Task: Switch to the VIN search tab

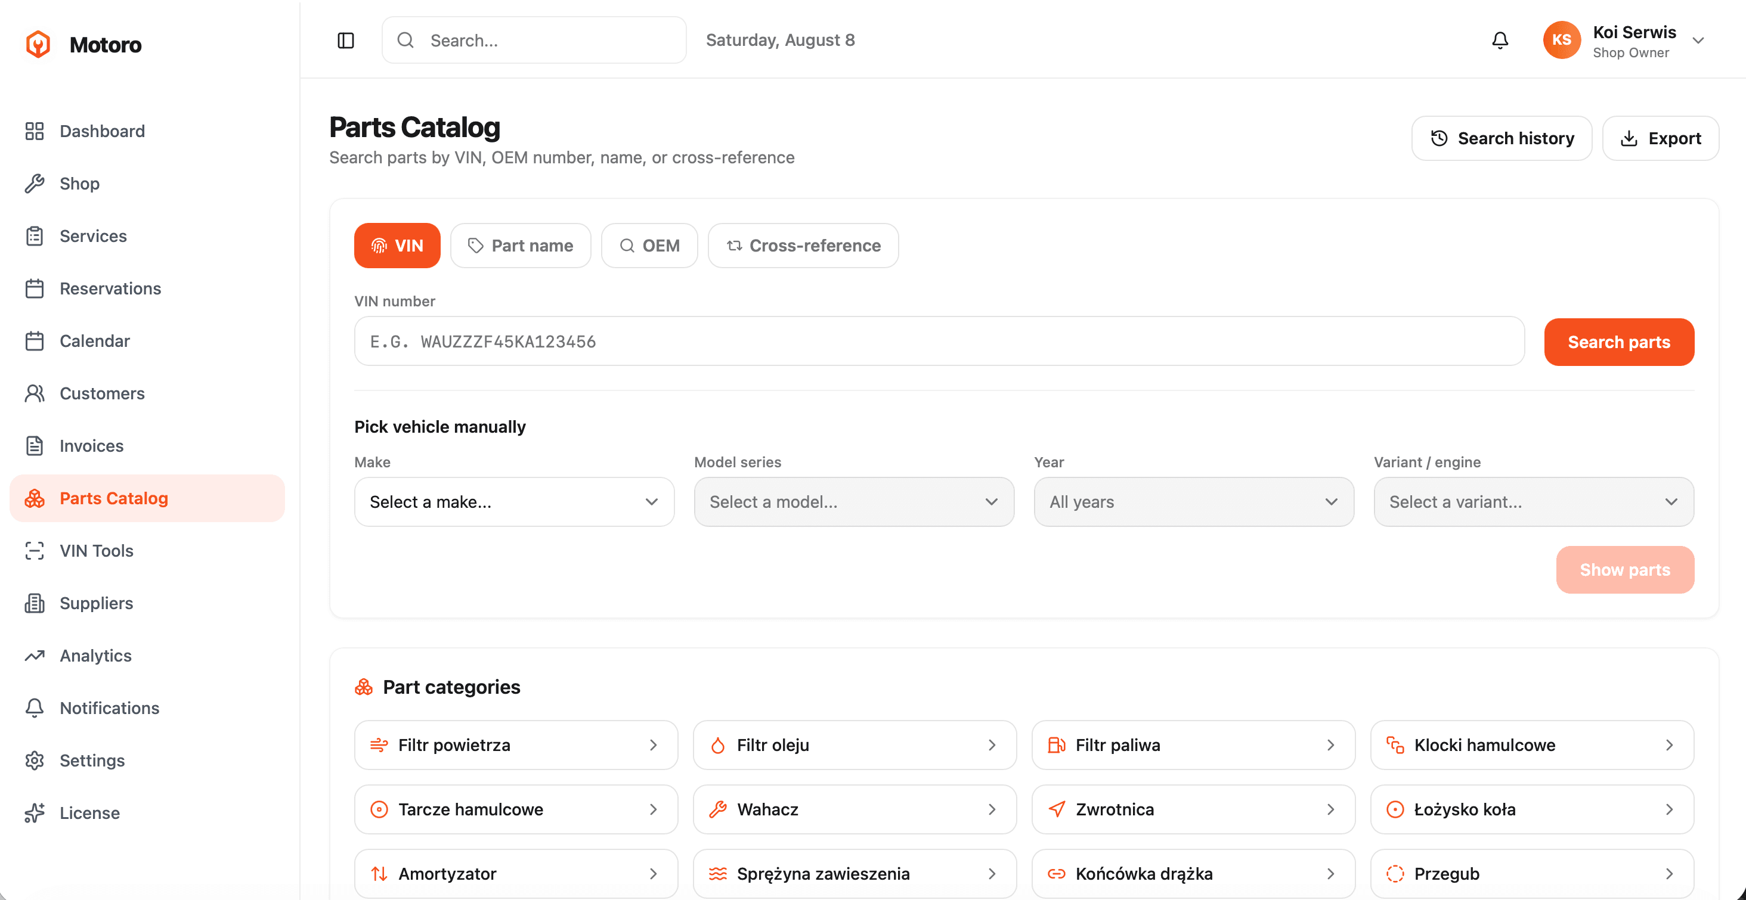Action: tap(397, 246)
